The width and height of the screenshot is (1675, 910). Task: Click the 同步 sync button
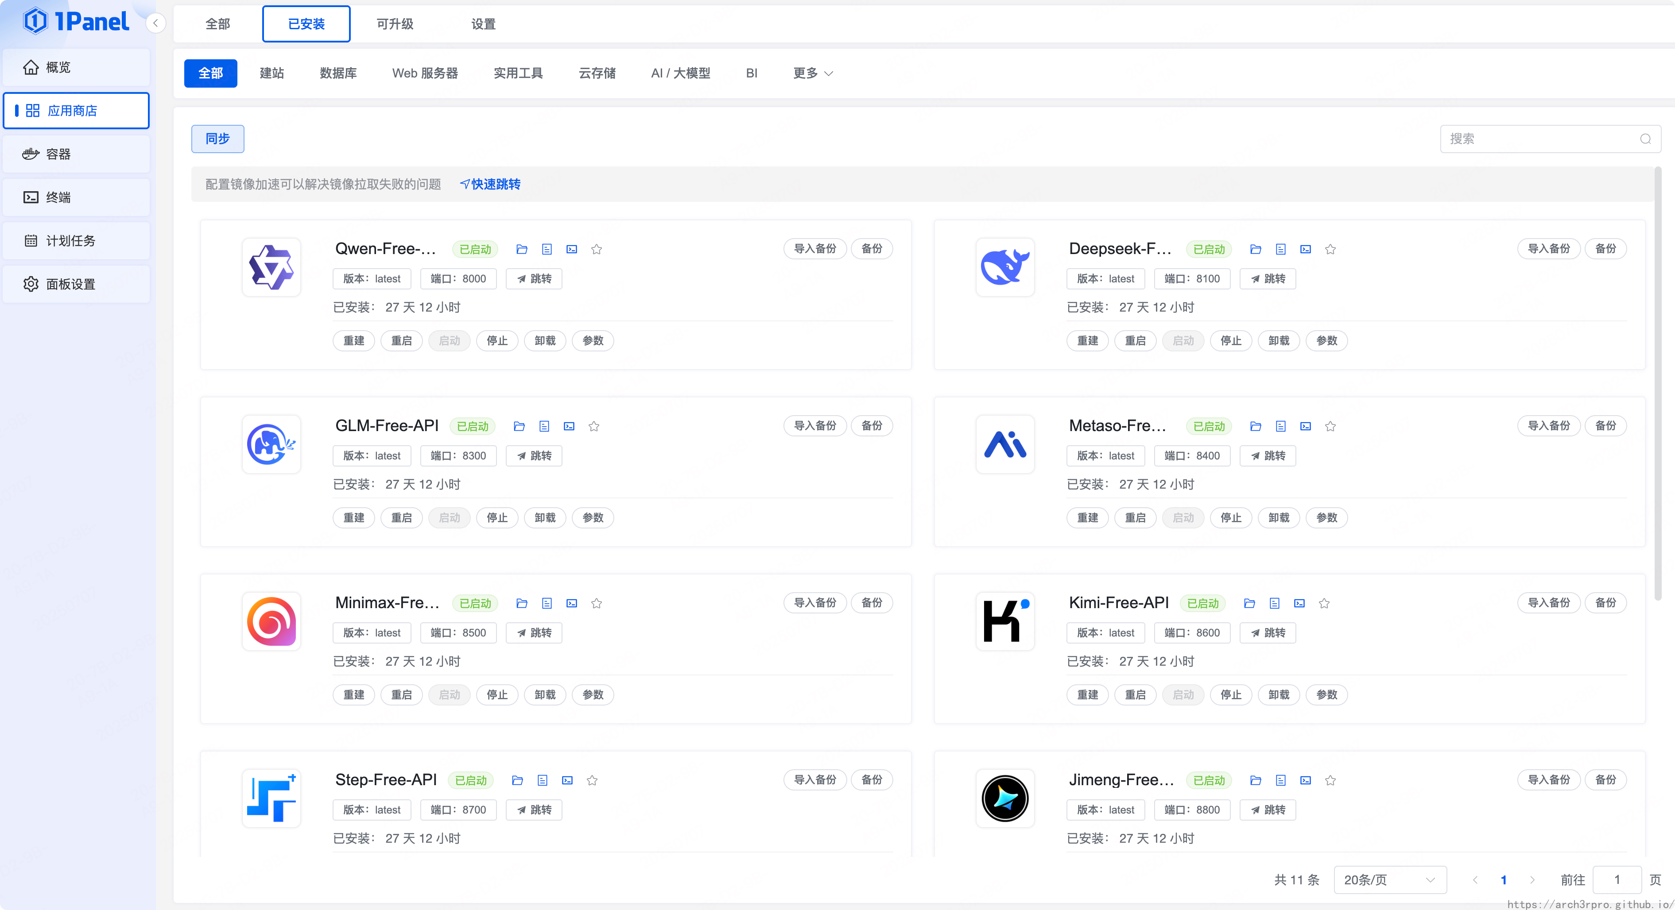pyautogui.click(x=218, y=139)
